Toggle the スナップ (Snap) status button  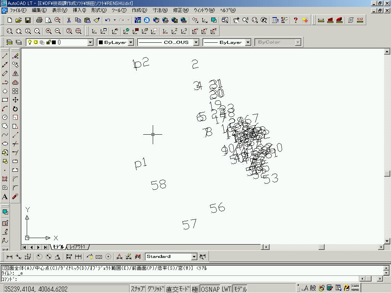[x=137, y=289]
